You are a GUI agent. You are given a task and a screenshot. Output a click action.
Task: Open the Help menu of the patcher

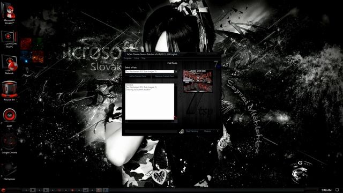pos(143,58)
